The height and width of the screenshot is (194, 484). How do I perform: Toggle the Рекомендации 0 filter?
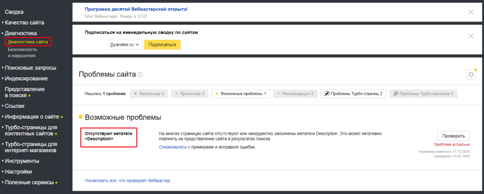295,94
